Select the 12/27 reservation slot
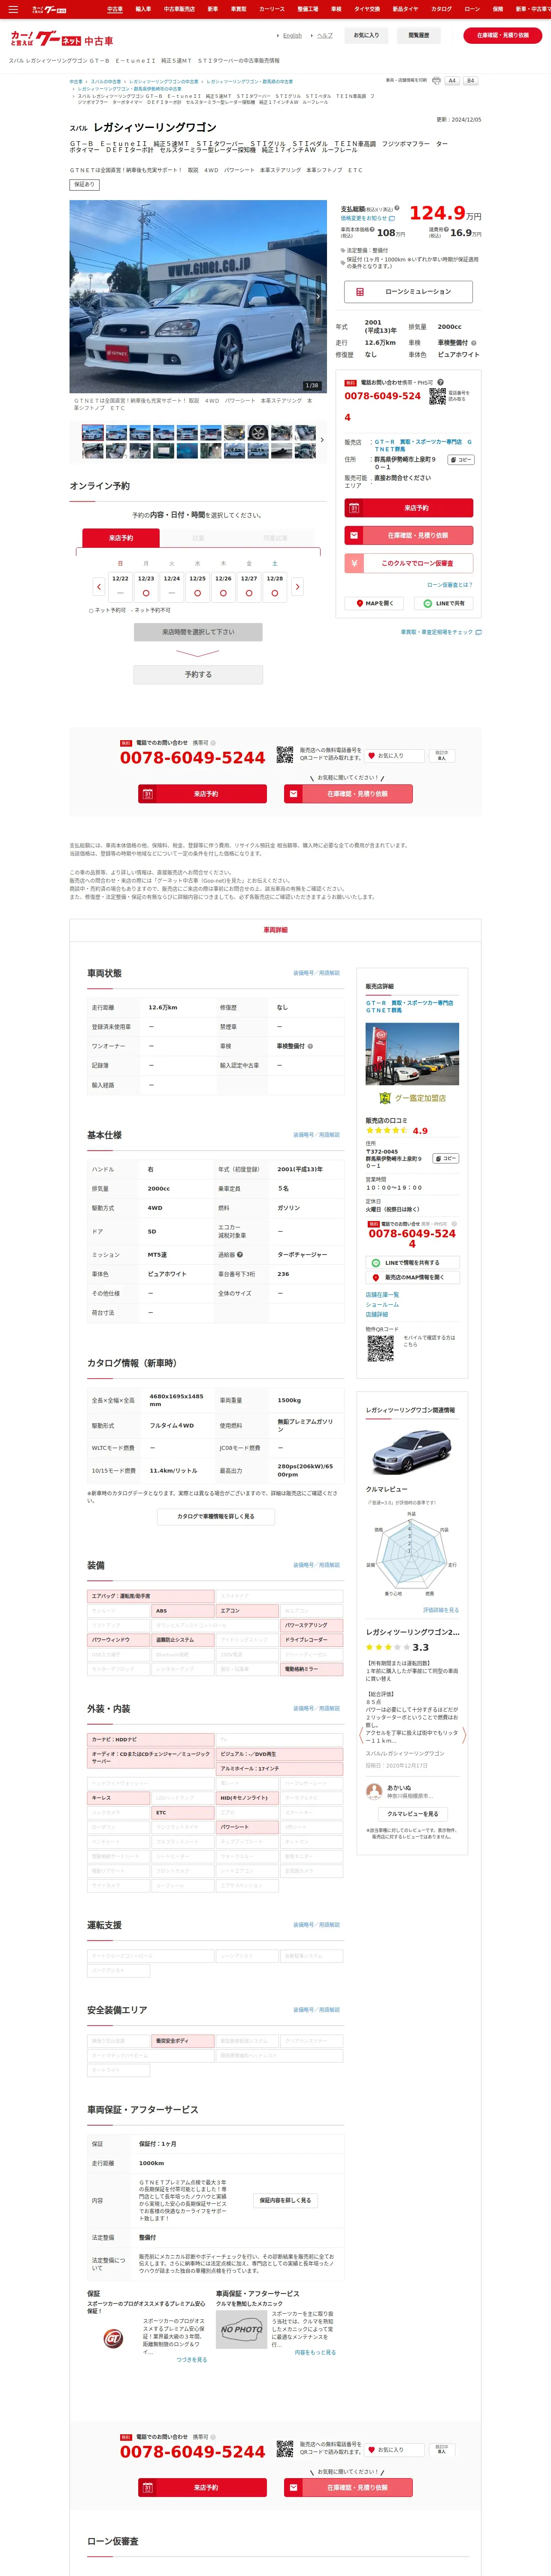The height and width of the screenshot is (2576, 551). [x=249, y=586]
